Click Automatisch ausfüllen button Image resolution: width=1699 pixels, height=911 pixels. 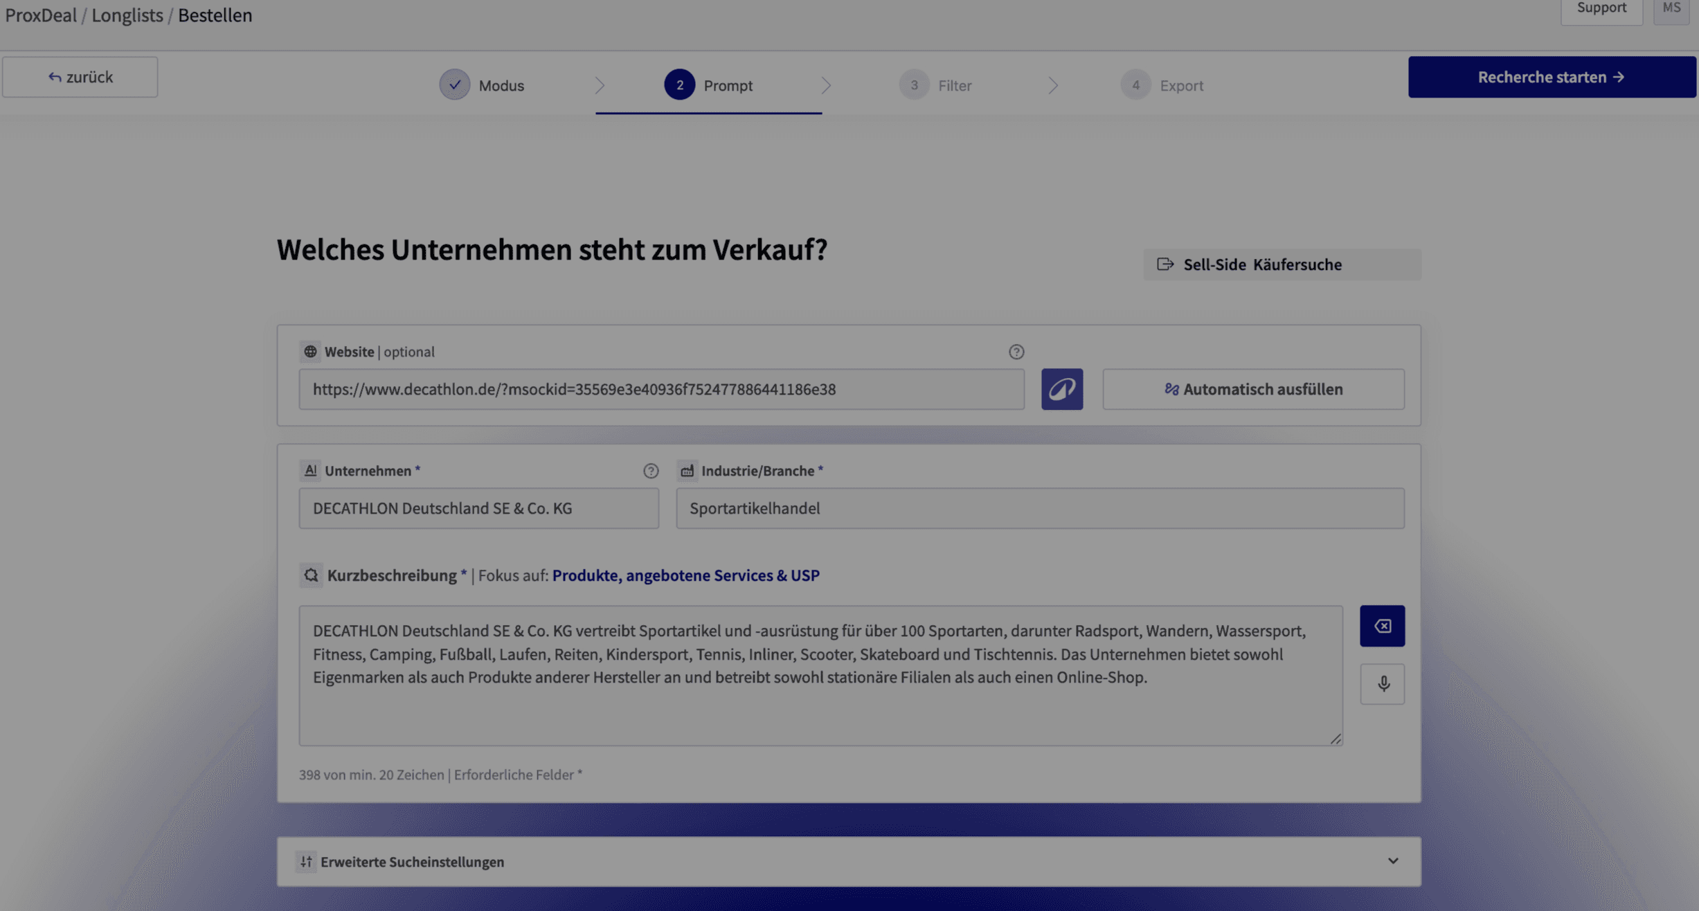coord(1253,389)
